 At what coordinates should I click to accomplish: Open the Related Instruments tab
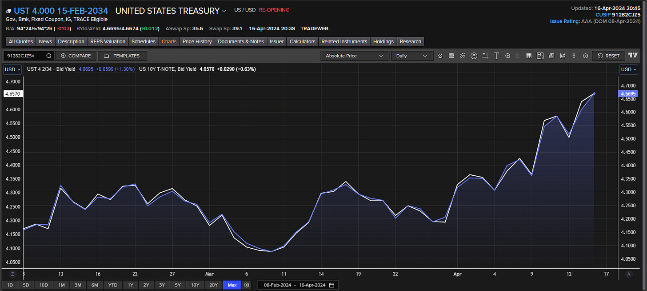click(x=344, y=41)
